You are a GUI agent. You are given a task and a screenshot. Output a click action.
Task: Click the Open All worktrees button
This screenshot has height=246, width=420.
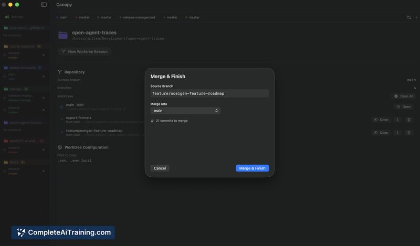[404, 96]
